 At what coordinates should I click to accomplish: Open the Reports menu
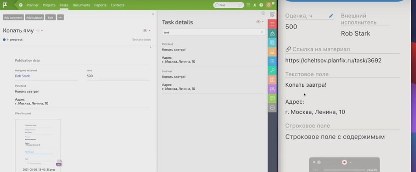[100, 5]
